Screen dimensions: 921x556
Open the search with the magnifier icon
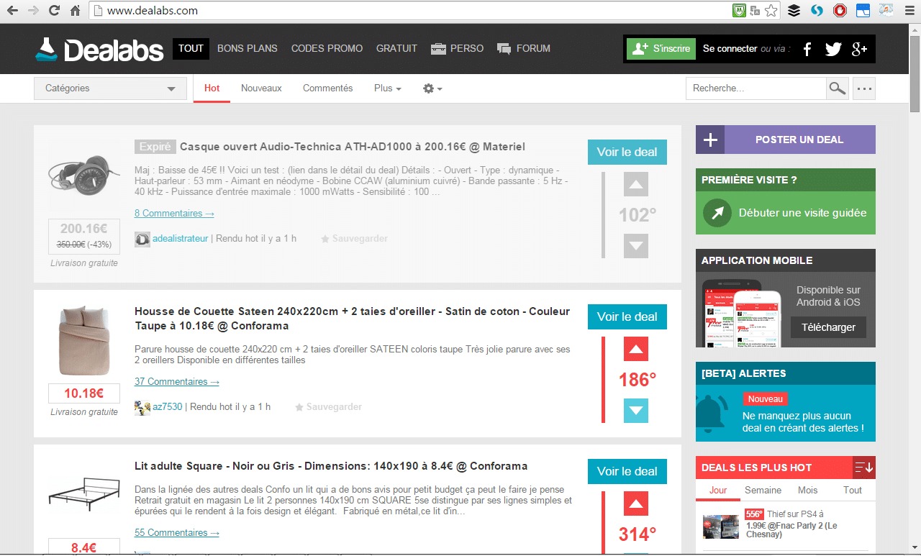tap(837, 88)
